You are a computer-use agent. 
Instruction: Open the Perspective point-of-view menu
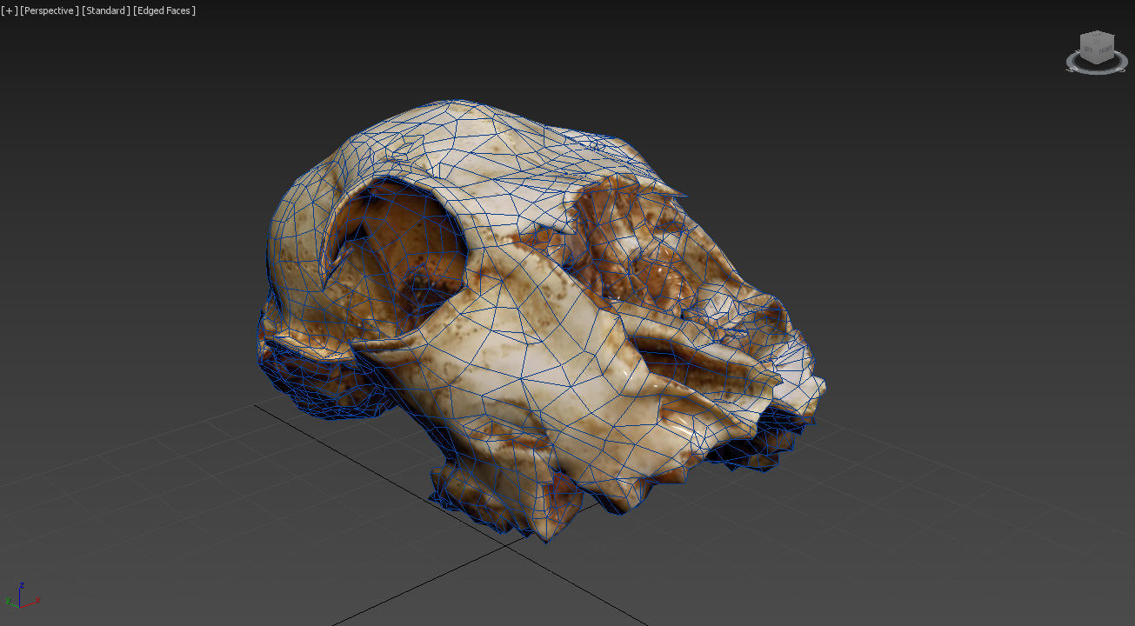tap(50, 10)
